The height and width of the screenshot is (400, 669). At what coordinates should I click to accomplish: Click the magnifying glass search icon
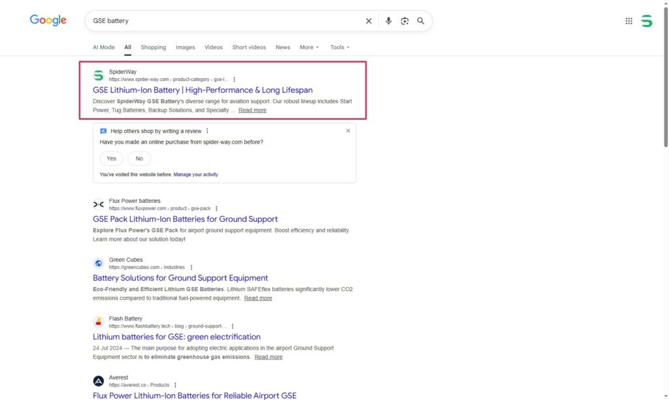[x=421, y=21]
